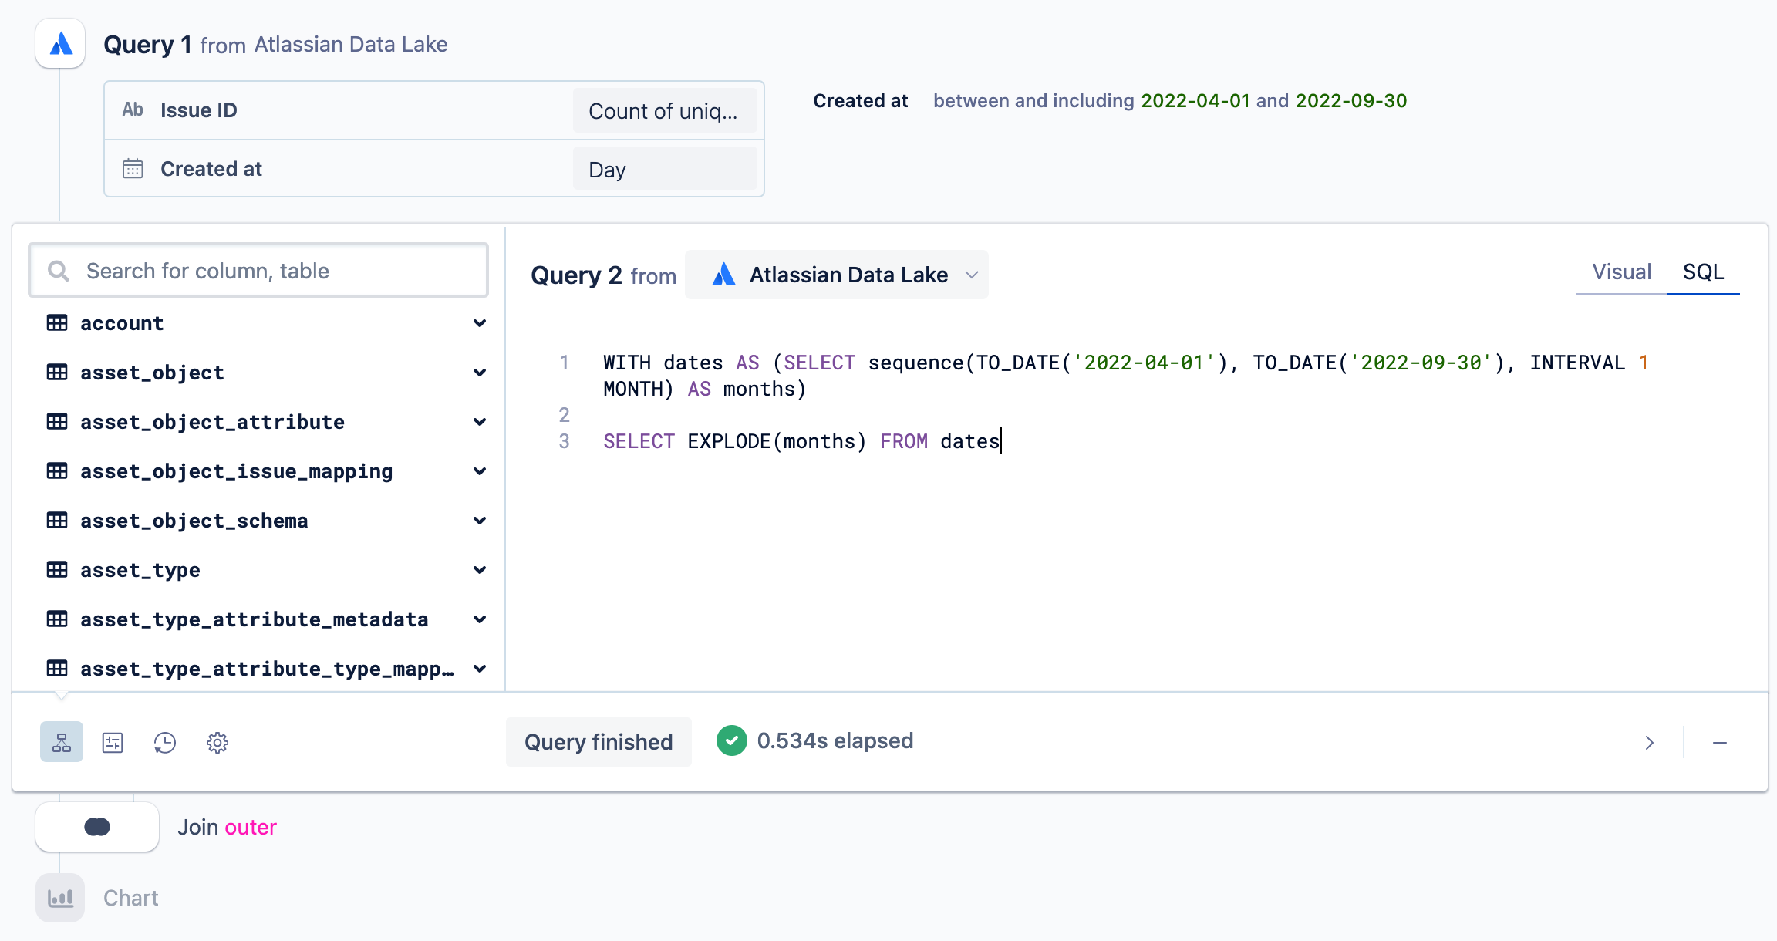Click the Query finished status button
This screenshot has height=941, width=1777.
(599, 742)
